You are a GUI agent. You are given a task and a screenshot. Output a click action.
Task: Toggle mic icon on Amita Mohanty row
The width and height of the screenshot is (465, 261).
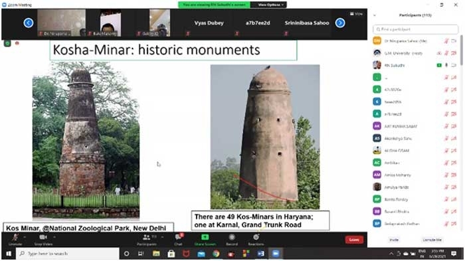click(446, 175)
